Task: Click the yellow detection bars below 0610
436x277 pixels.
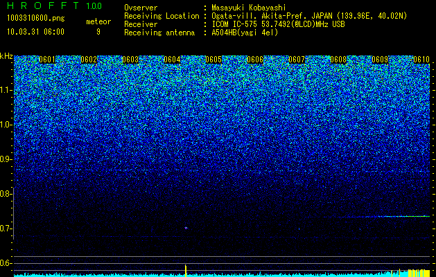Action: (x=419, y=273)
